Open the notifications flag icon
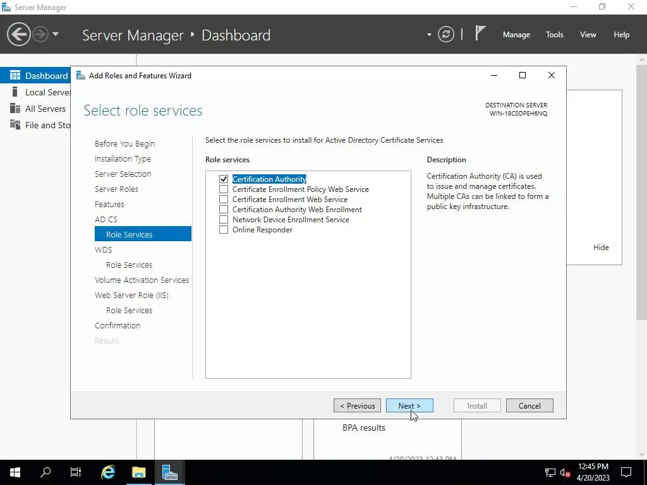 [480, 33]
